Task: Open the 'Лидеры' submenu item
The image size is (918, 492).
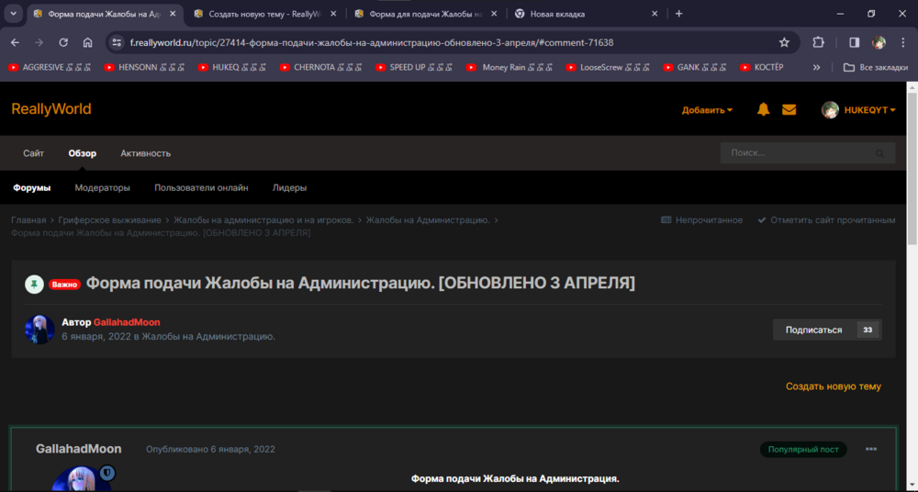Action: click(290, 188)
